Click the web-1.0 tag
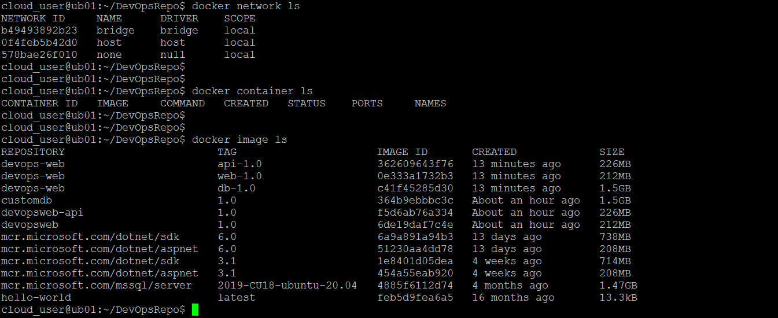The width and height of the screenshot is (778, 318). tap(239, 176)
